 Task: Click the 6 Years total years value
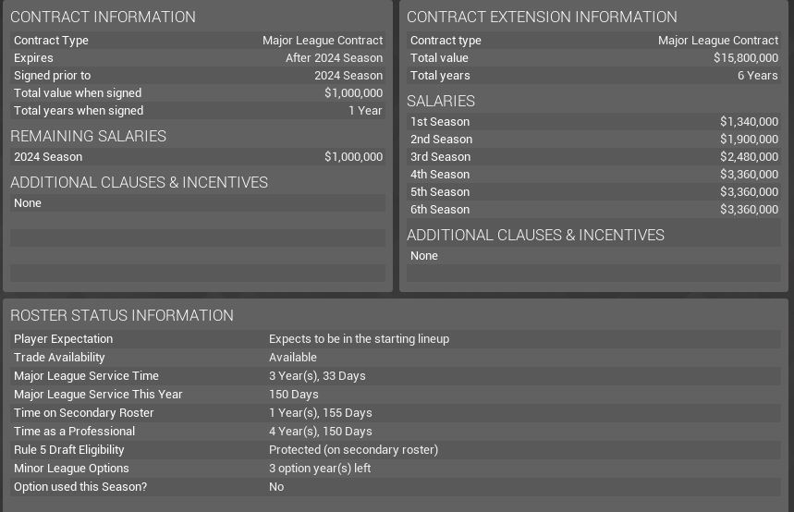coord(757,75)
